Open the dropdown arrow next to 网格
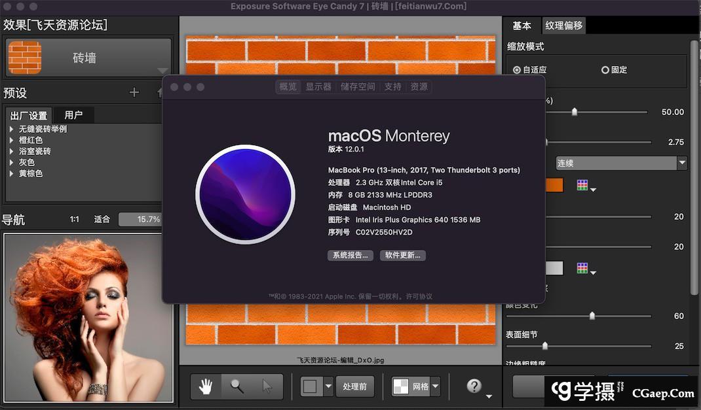 pyautogui.click(x=435, y=386)
